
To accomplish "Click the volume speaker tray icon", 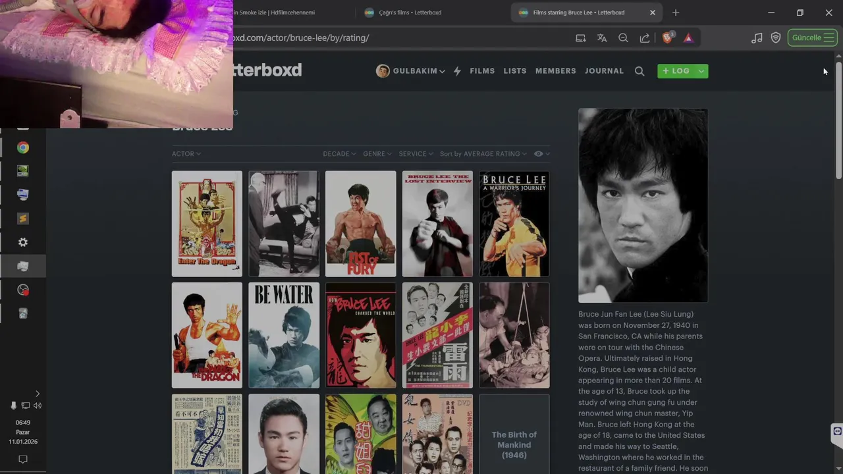I will coord(38,406).
